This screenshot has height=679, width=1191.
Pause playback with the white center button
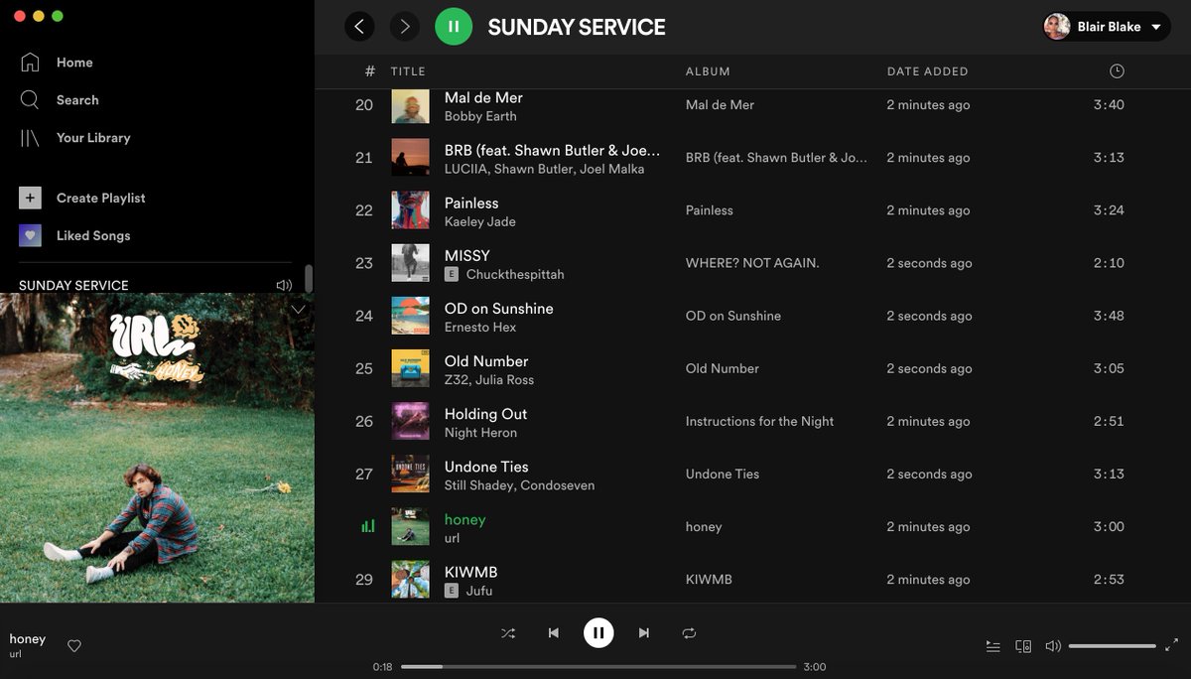598,632
